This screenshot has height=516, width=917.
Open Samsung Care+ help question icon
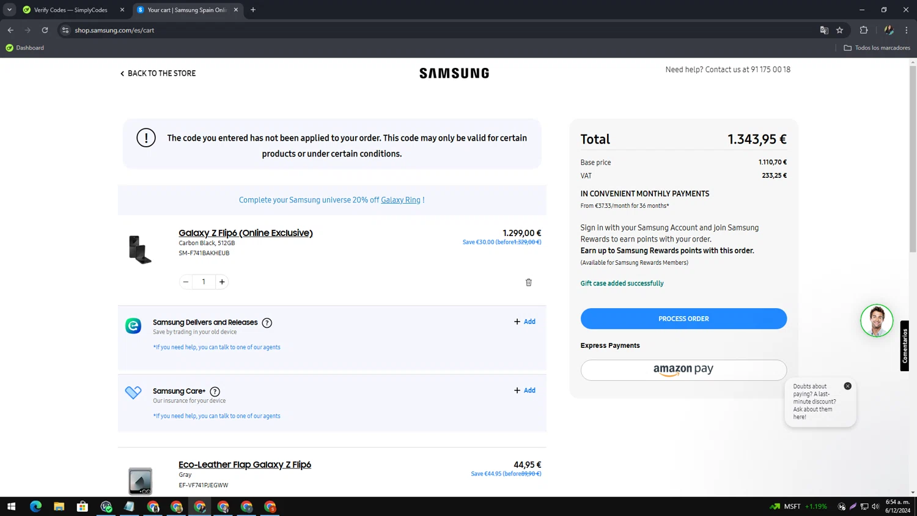215,391
